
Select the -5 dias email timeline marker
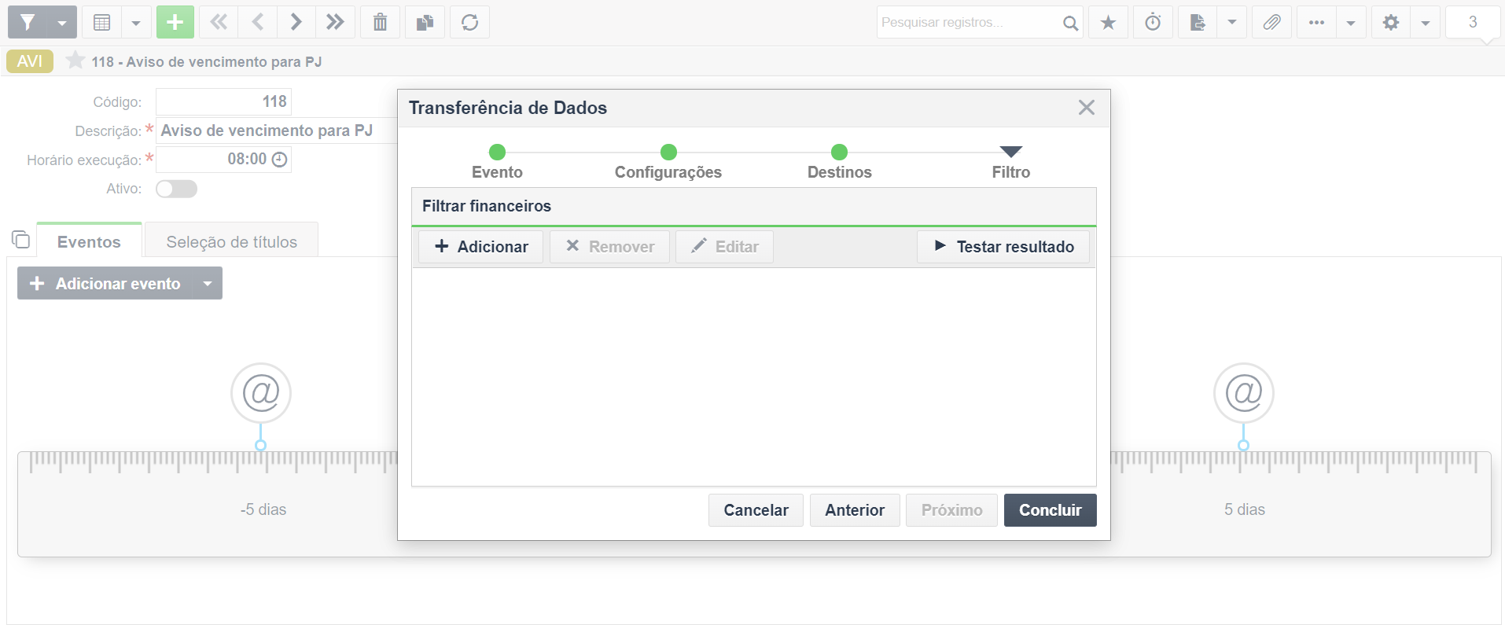261,393
